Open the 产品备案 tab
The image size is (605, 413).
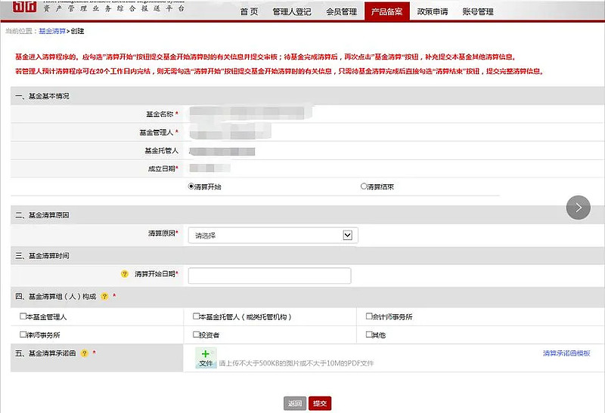(x=386, y=11)
